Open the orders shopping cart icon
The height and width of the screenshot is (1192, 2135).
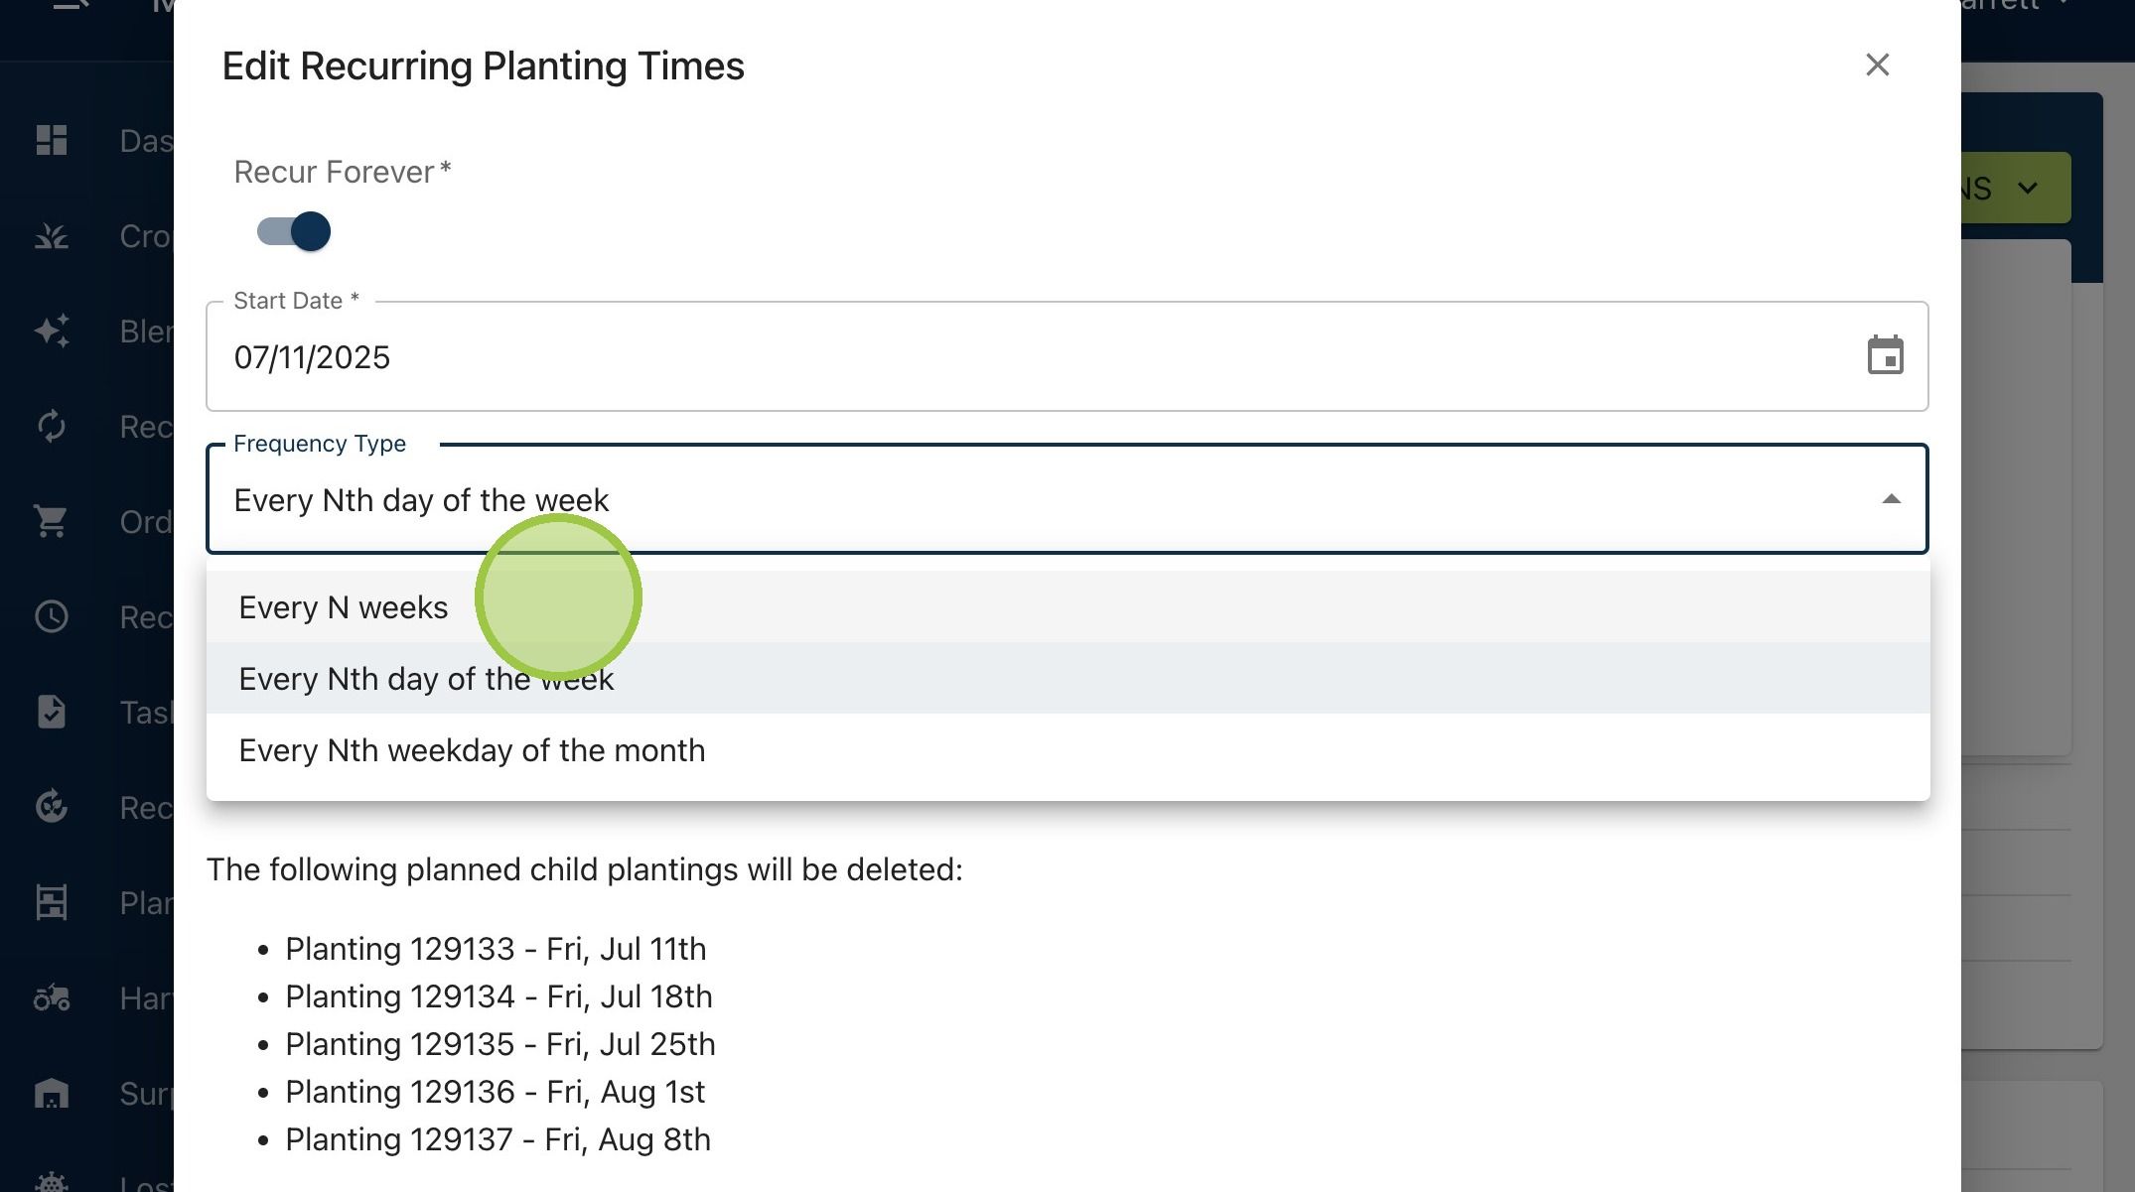click(52, 521)
